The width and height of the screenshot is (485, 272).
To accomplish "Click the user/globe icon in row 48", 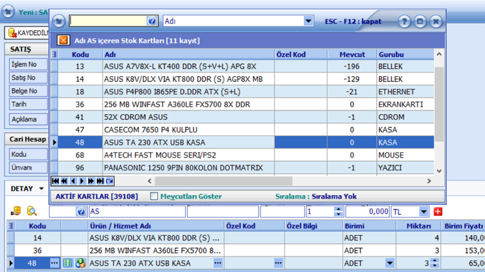I will pos(80,263).
